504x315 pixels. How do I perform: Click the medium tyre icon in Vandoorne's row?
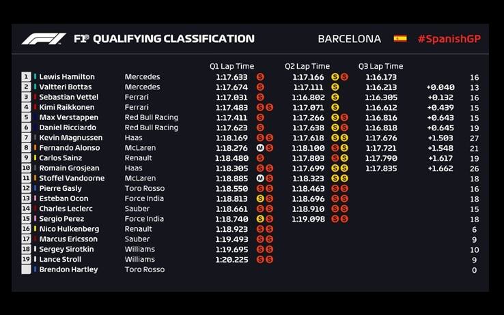point(260,179)
